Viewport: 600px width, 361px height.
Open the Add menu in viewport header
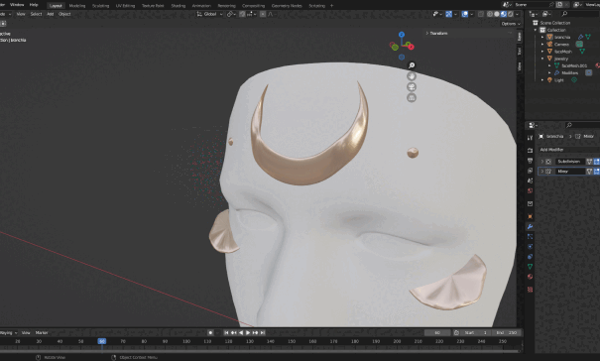tap(51, 14)
